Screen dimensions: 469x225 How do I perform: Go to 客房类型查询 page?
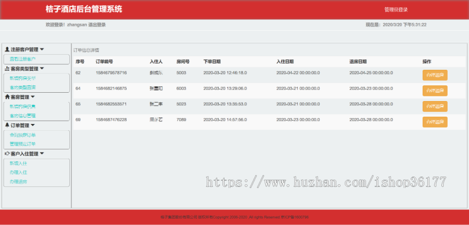tap(22, 87)
